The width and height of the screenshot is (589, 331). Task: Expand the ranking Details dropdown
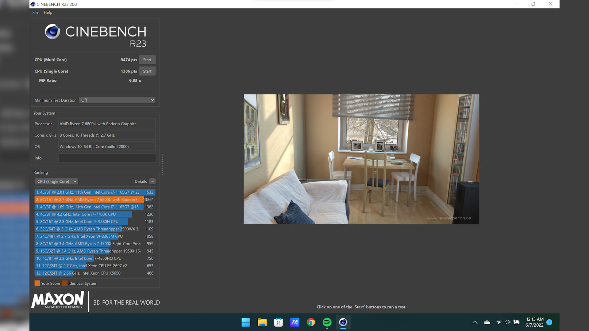click(152, 181)
